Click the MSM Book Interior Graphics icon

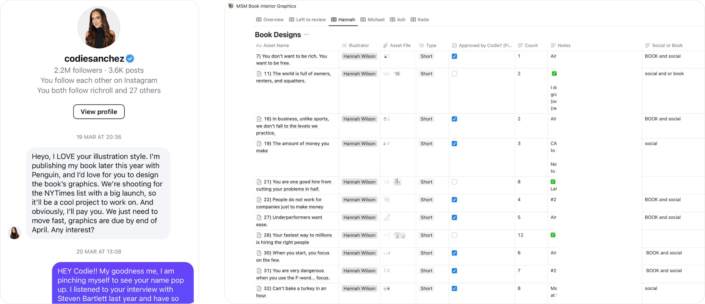point(231,6)
